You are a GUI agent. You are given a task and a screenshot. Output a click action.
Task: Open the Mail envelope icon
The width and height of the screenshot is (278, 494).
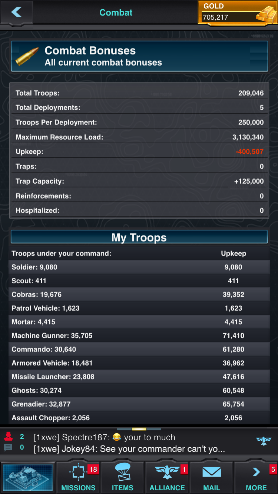[212, 473]
